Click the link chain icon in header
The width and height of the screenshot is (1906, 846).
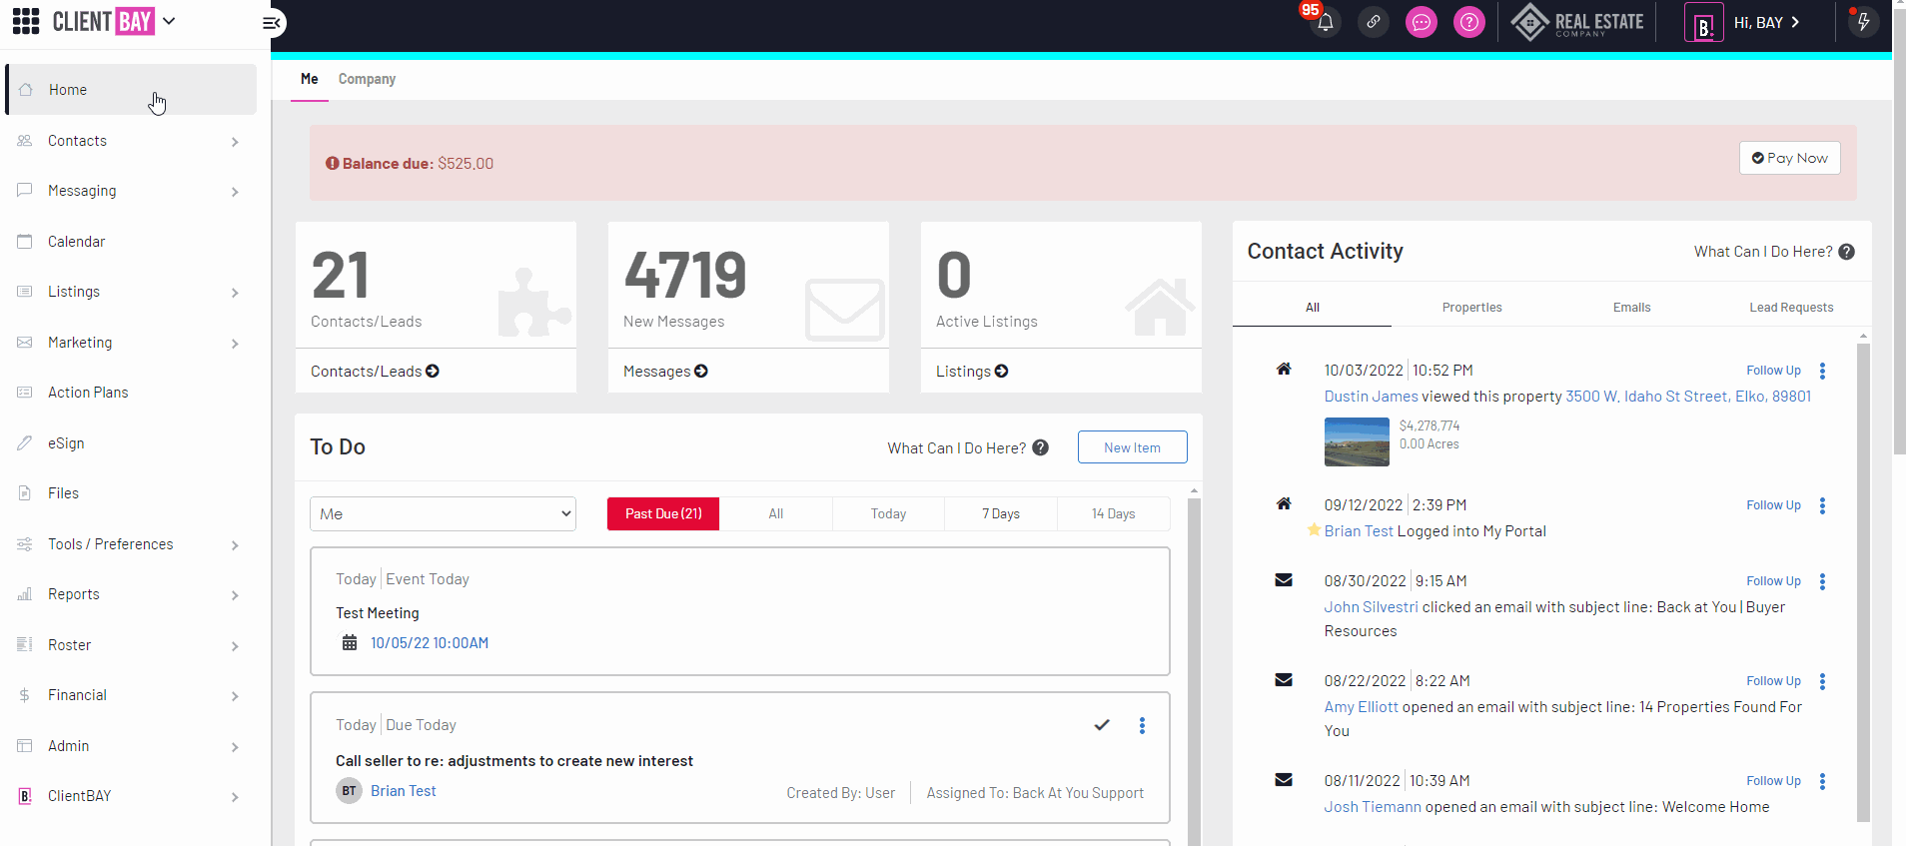(x=1374, y=22)
